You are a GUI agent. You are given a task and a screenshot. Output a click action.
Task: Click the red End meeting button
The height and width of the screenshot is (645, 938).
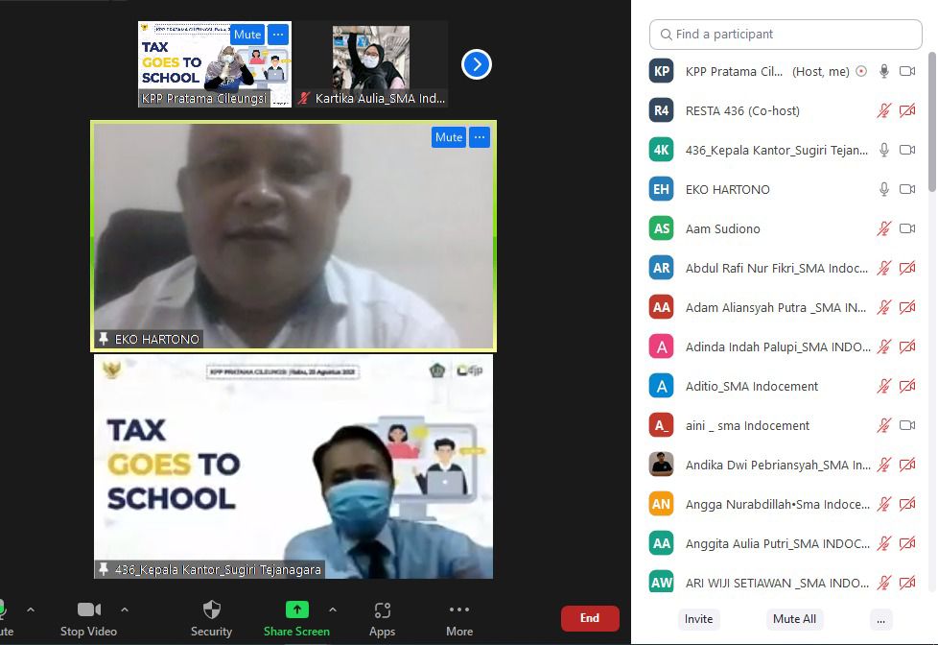coord(590,618)
